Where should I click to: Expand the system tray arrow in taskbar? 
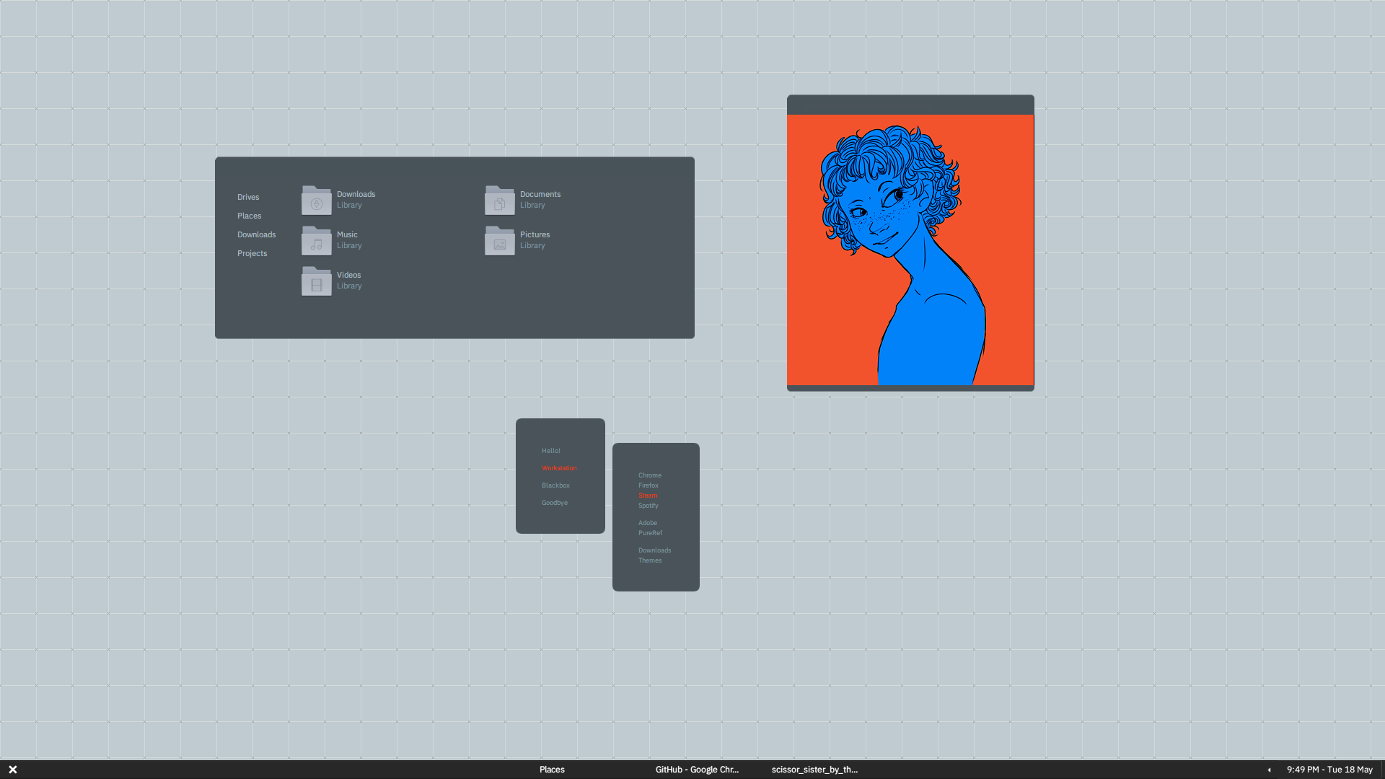[1269, 770]
